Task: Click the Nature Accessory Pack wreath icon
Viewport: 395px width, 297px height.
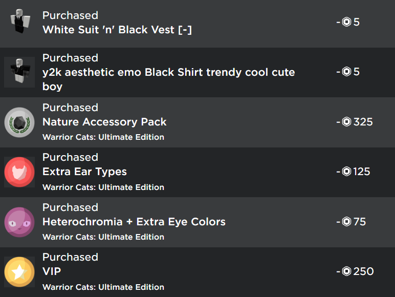Action: tap(19, 122)
